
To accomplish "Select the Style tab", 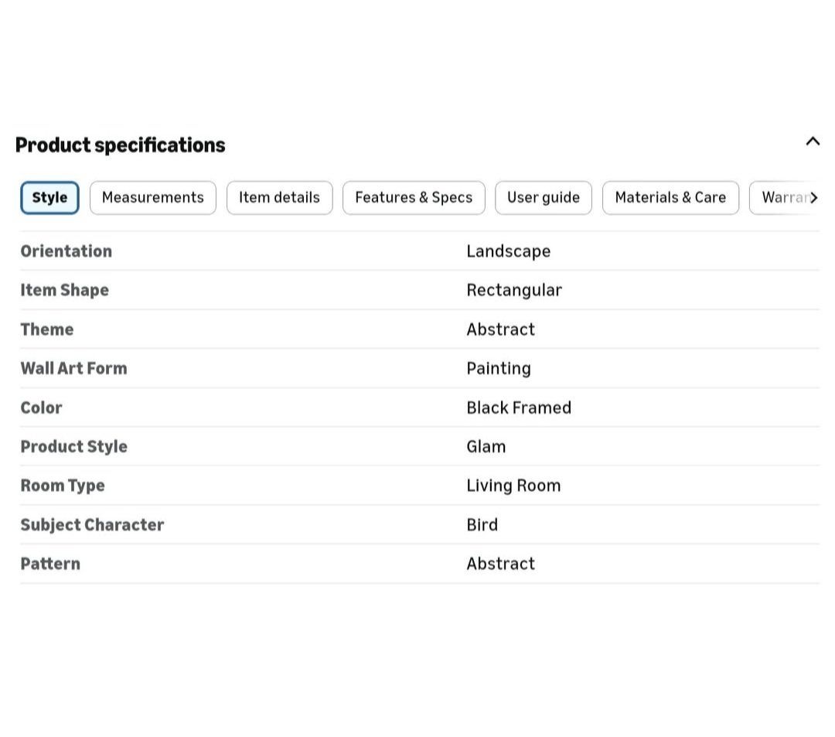I will coord(49,197).
